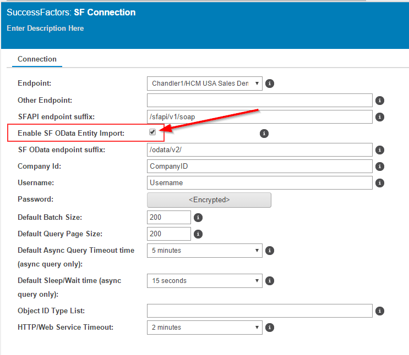Screen dimensions: 409x355
Task: Open the 2 minutes HTTP timeout dropdown
Action: click(x=205, y=328)
